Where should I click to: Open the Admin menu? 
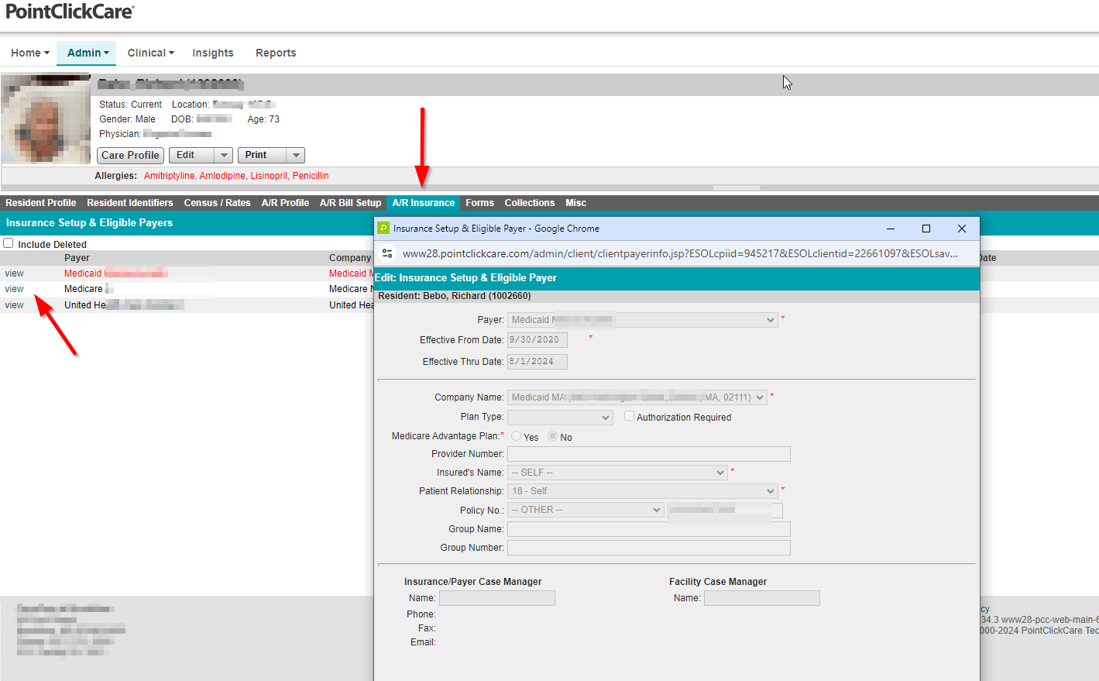click(x=87, y=53)
